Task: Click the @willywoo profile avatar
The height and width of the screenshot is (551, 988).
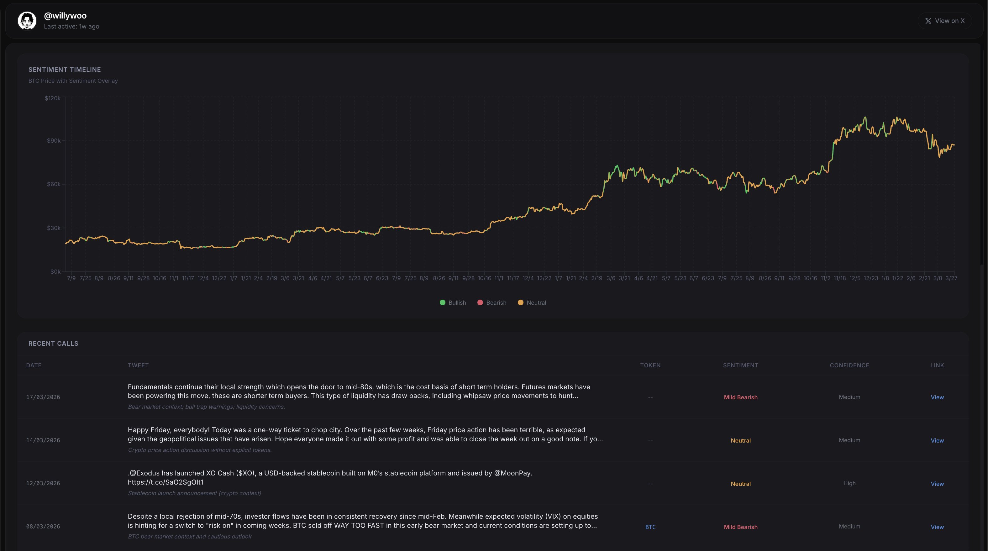Action: point(27,21)
